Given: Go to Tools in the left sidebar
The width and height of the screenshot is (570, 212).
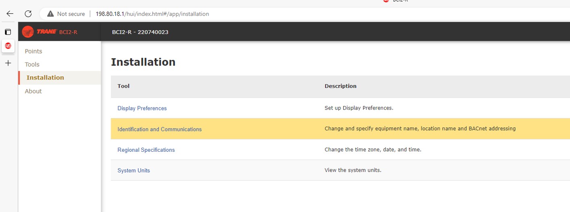Looking at the screenshot, I should pyautogui.click(x=32, y=64).
